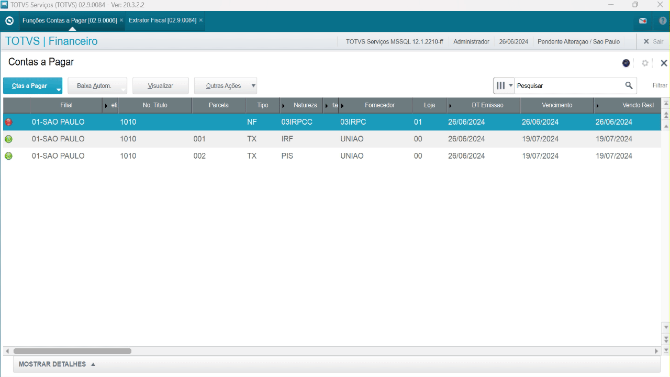Open the gear settings icon
The width and height of the screenshot is (670, 377).
pos(645,63)
